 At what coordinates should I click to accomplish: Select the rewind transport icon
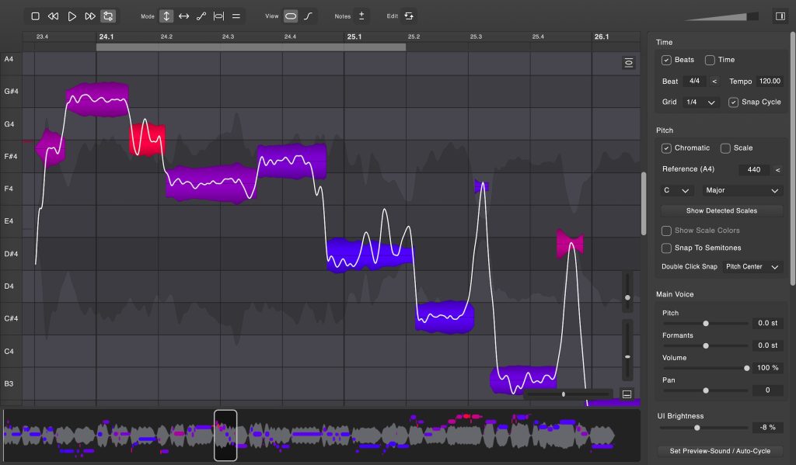(x=53, y=15)
